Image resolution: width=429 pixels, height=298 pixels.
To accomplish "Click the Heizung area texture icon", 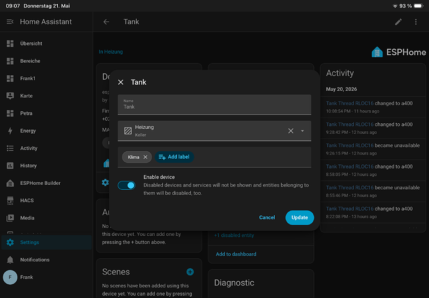I will click(128, 131).
